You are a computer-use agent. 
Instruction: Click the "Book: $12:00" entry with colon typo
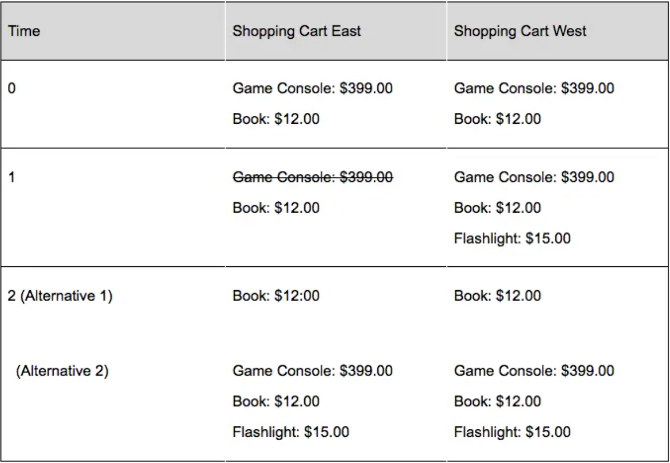click(x=276, y=296)
